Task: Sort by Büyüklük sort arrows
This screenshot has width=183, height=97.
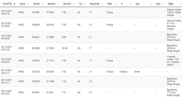Action: [x=102, y=4]
